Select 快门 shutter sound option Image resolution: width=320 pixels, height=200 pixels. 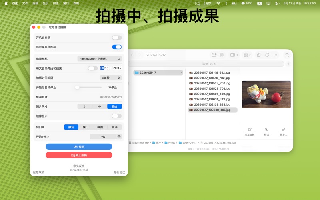click(x=86, y=127)
